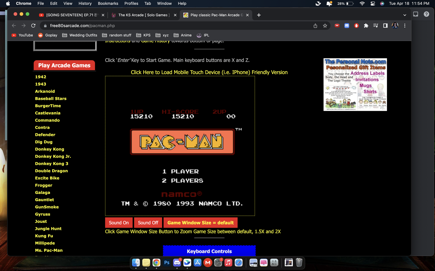Open the Chrome File menu

tap(41, 4)
